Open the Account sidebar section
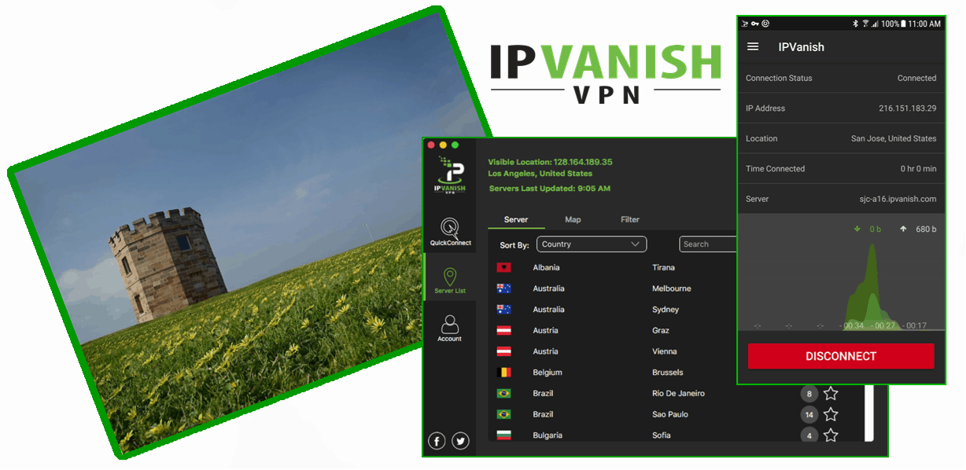Image resolution: width=966 pixels, height=470 pixels. click(x=450, y=329)
